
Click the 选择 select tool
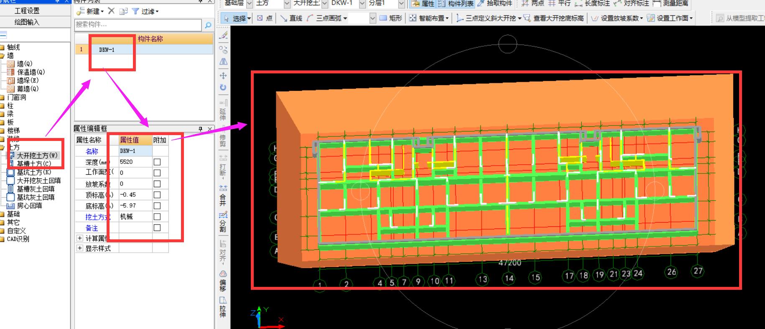coord(237,18)
